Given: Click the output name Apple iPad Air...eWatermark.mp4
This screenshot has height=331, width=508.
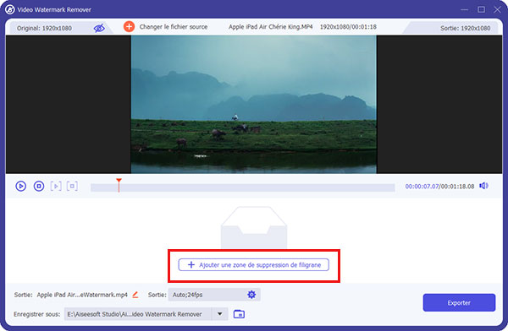Looking at the screenshot, I should pyautogui.click(x=82, y=295).
